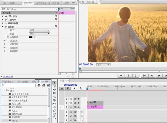167x123 pixels.
Task: Switch to the Project panel tab
Action: click(x=8, y=82)
